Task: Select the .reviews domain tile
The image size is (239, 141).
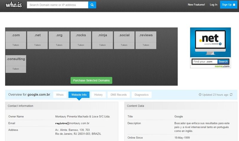Action: (146, 40)
